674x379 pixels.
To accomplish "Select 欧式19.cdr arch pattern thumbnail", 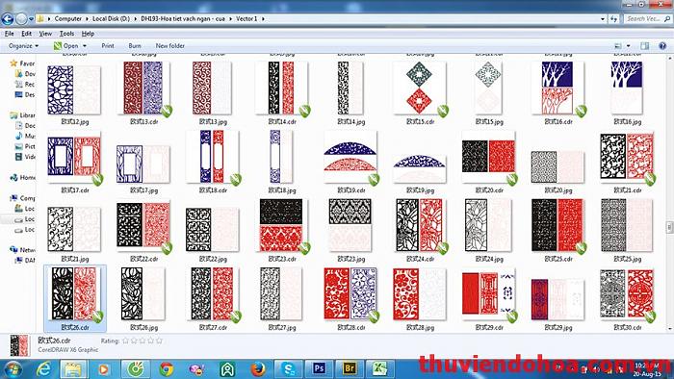I will click(x=350, y=158).
